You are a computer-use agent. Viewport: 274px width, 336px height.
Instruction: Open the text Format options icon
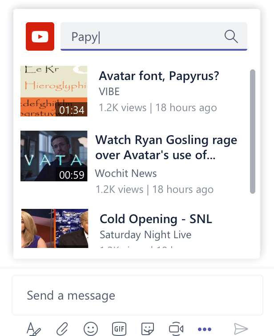33,329
